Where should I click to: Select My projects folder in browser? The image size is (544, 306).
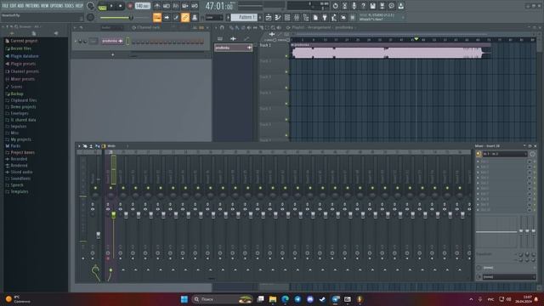20,139
